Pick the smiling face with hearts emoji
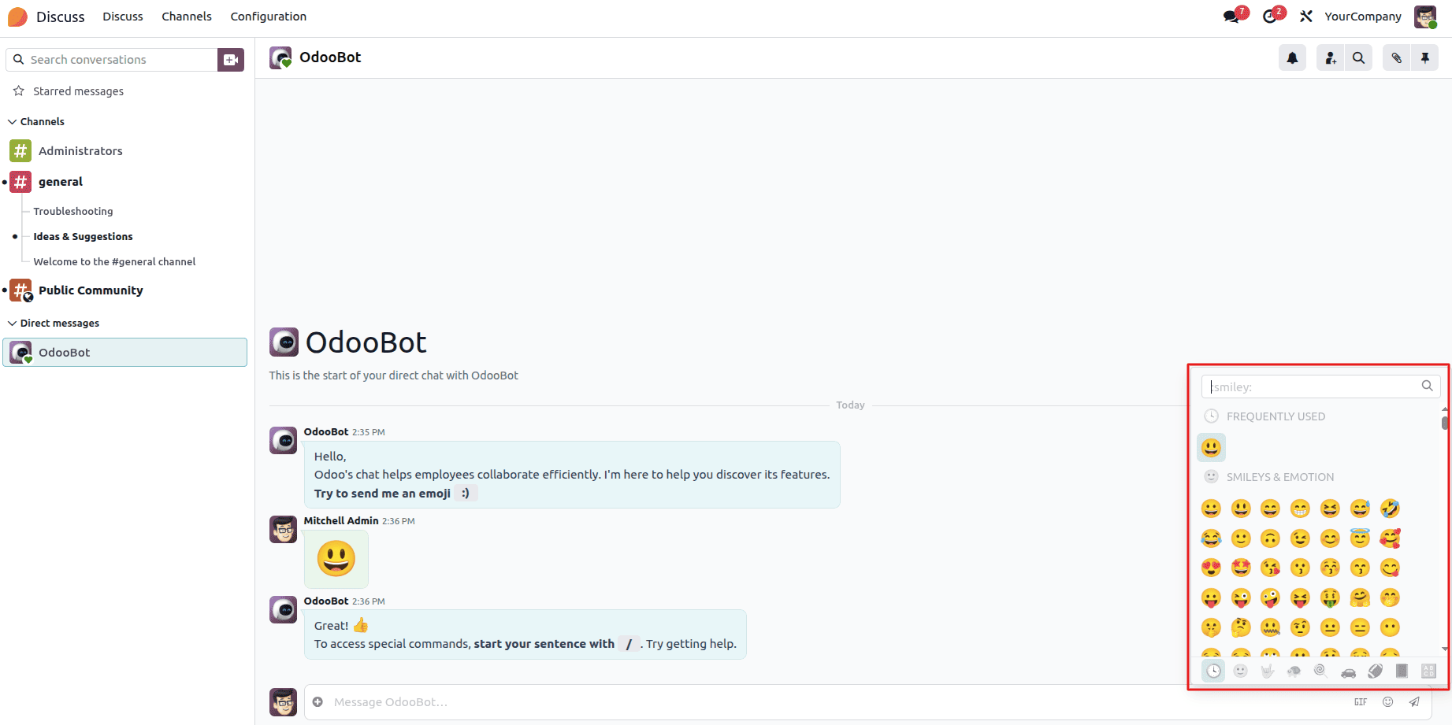 (x=1390, y=538)
